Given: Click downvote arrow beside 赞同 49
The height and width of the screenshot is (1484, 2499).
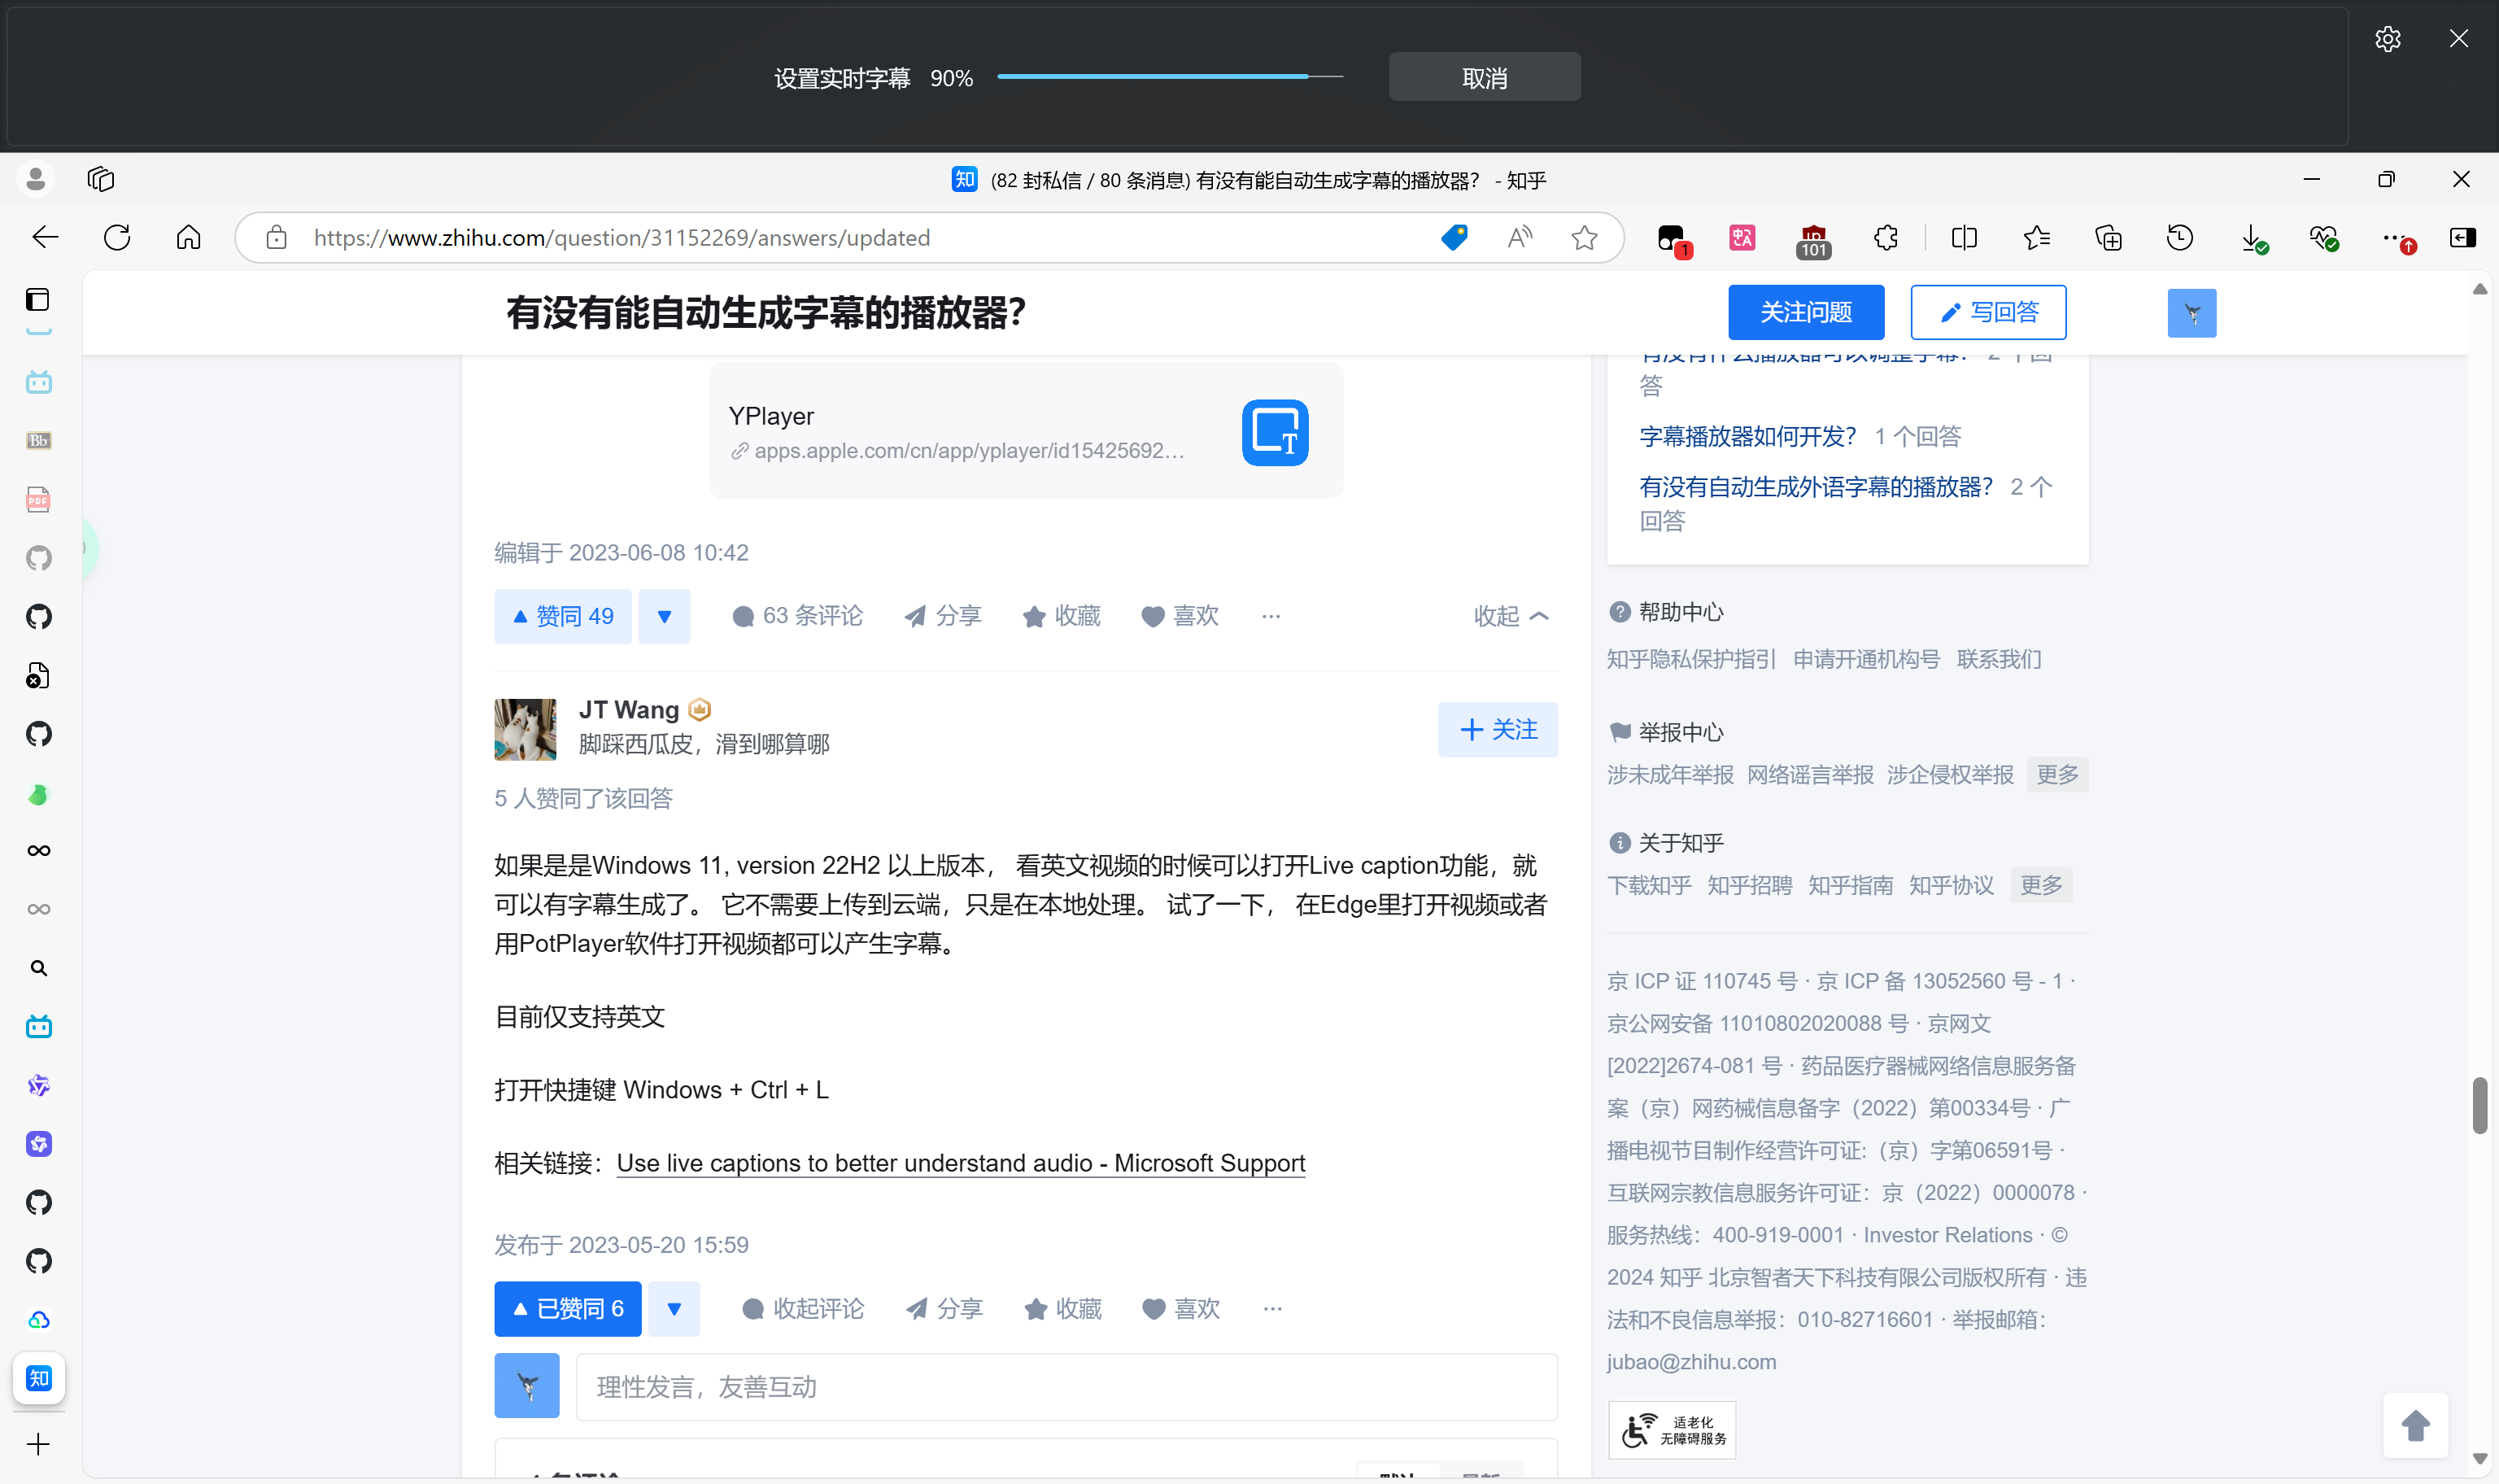Looking at the screenshot, I should (x=664, y=616).
